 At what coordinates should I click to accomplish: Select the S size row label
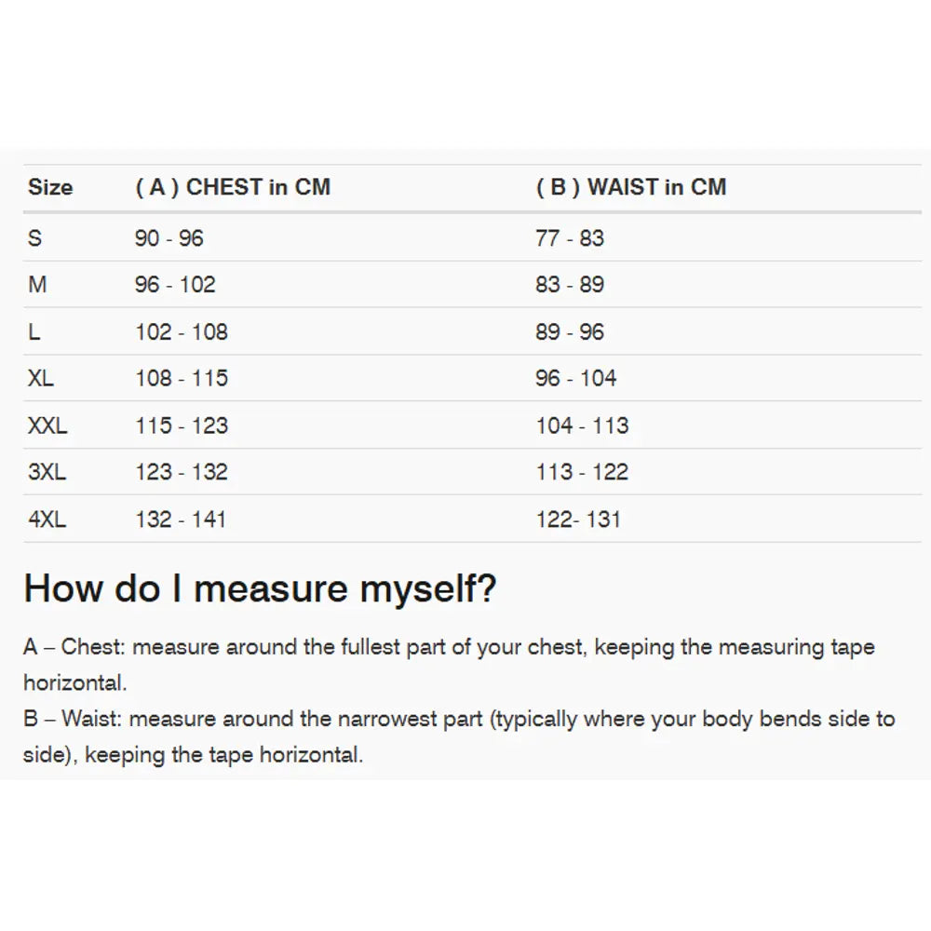pos(35,238)
